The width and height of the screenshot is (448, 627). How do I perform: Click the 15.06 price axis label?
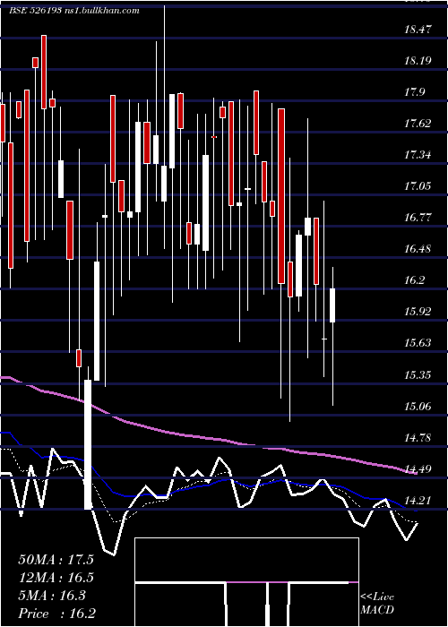(418, 407)
